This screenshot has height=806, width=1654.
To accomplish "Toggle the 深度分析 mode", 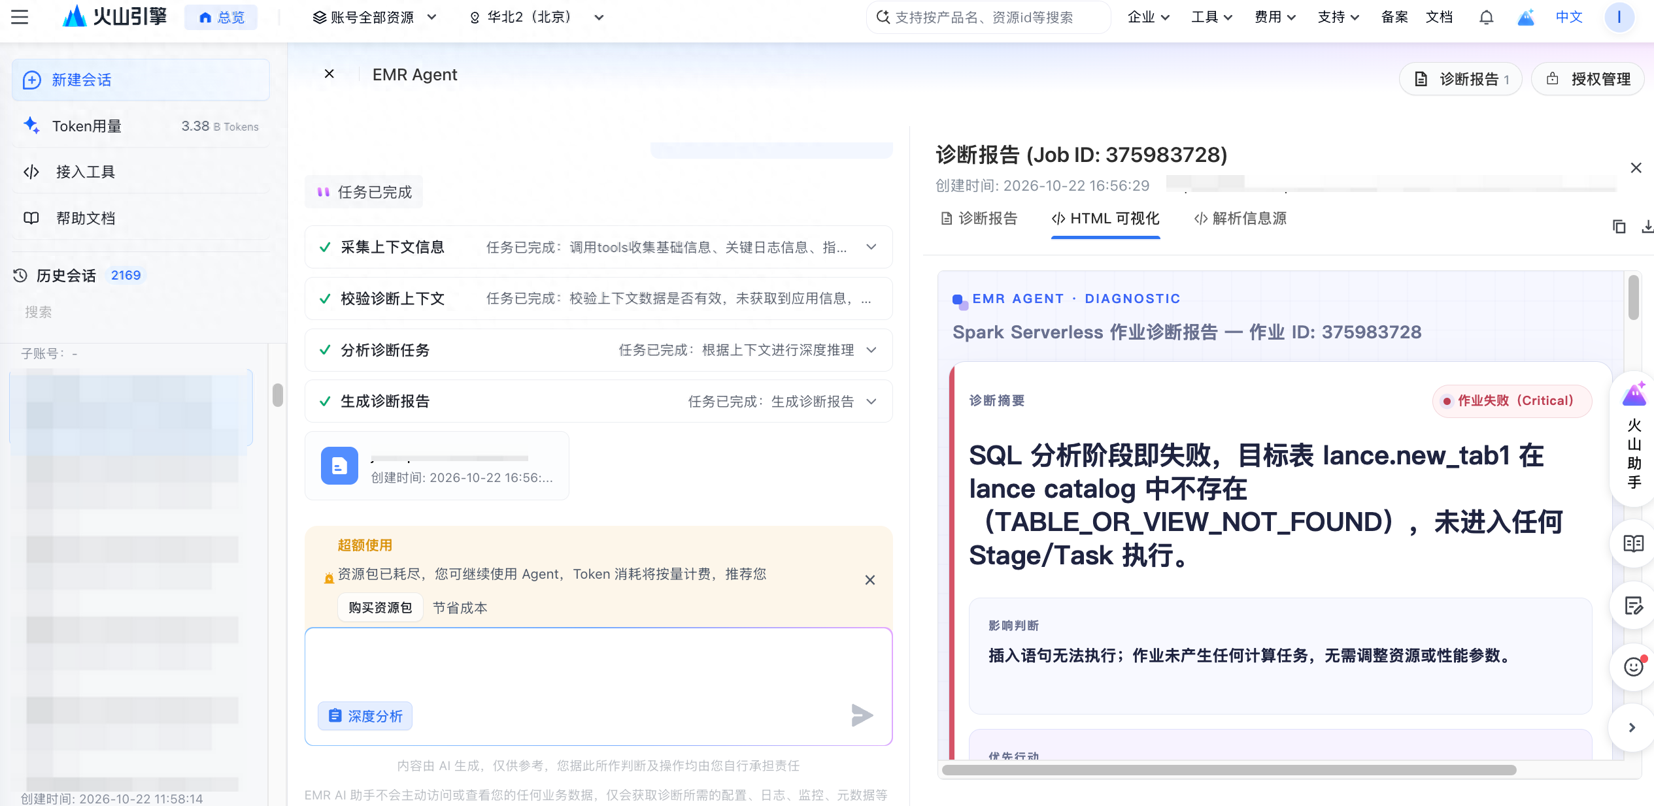I will coord(365,716).
